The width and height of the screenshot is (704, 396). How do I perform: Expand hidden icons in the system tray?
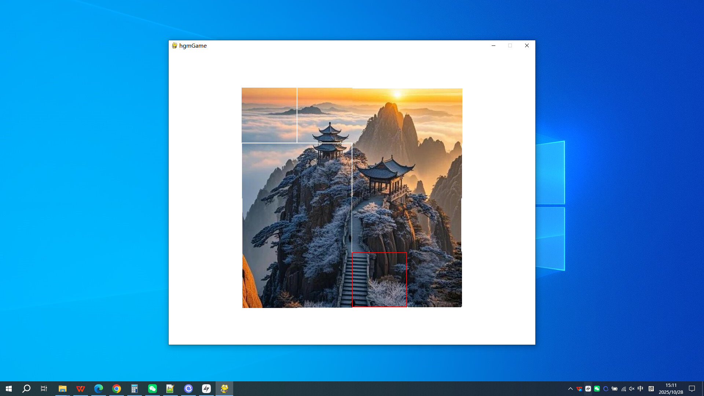(571, 388)
